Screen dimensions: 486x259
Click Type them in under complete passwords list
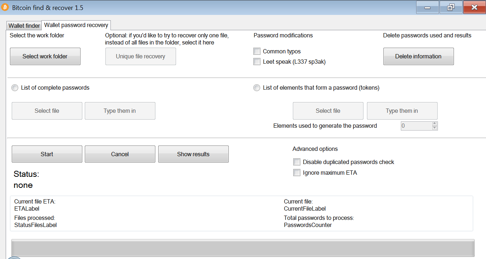click(120, 111)
